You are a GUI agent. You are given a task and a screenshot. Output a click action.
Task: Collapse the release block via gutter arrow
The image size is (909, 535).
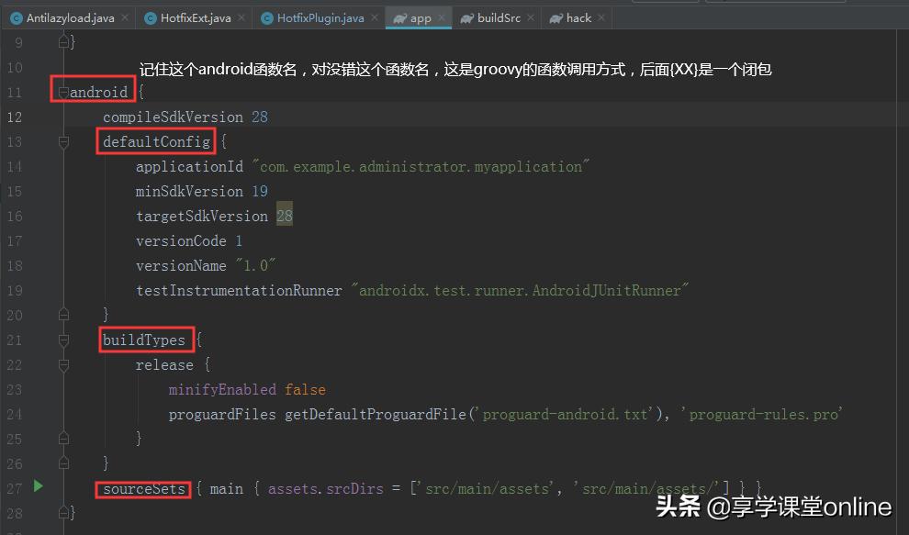(62, 365)
